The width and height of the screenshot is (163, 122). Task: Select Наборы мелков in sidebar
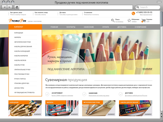(20, 60)
